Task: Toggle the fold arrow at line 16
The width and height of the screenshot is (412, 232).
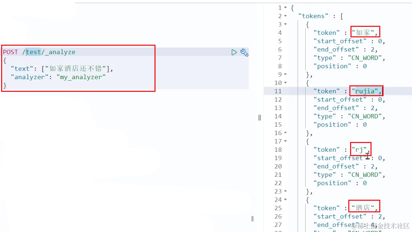Action: 285,133
